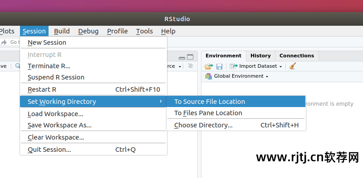Open the Tools menu
The height and width of the screenshot is (178, 363).
(x=144, y=31)
